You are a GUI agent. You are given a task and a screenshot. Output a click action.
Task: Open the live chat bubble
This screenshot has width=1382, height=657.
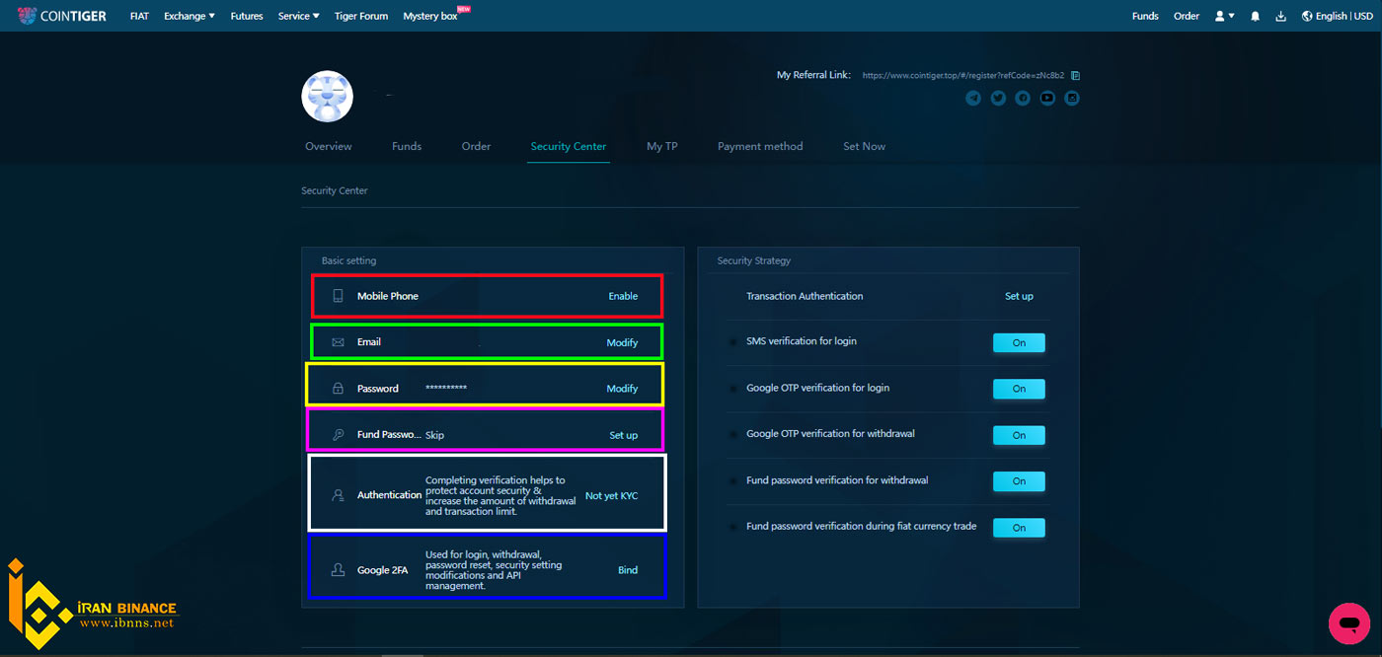coord(1348,622)
